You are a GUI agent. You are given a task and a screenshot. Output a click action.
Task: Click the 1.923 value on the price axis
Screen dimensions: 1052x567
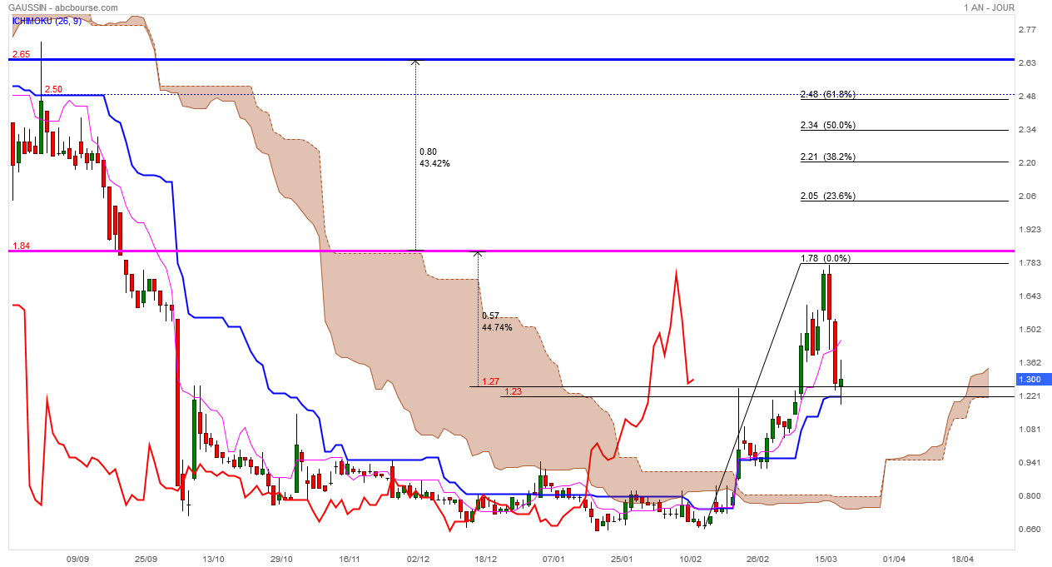pos(1030,229)
